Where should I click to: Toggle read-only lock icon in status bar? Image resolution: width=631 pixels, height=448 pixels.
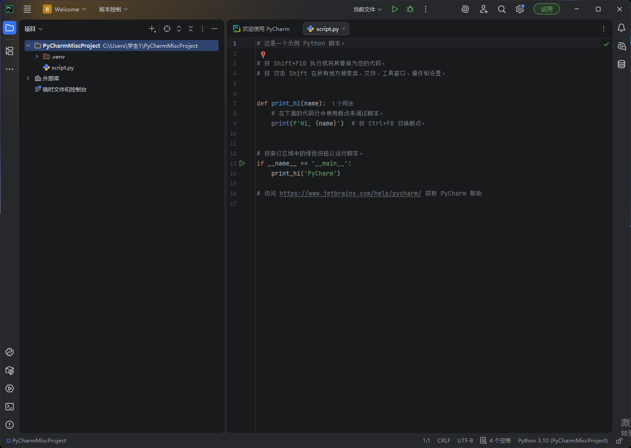pos(619,441)
